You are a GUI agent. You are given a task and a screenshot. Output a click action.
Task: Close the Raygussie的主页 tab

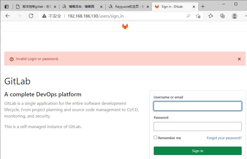point(148,7)
